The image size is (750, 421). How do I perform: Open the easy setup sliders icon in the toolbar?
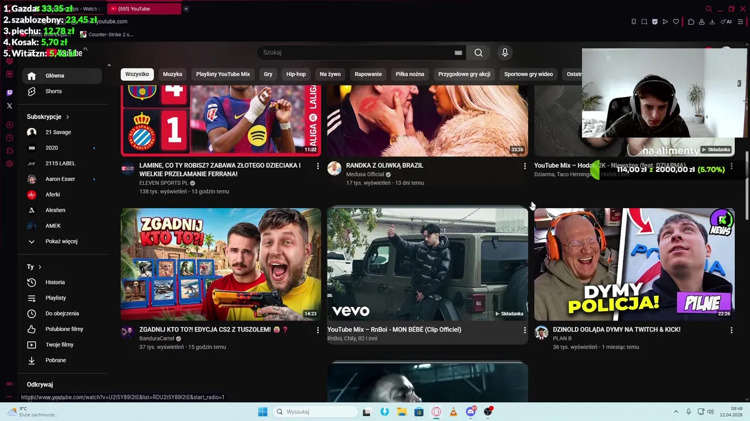[x=740, y=22]
